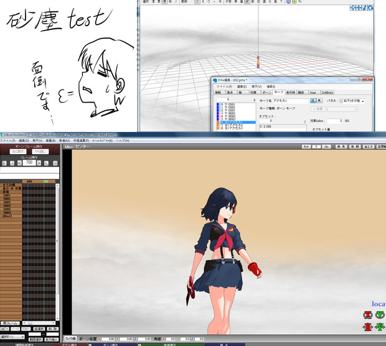The height and width of the screenshot is (346, 386).
Task: Toggle the 英 name language button
Action: click(319, 101)
